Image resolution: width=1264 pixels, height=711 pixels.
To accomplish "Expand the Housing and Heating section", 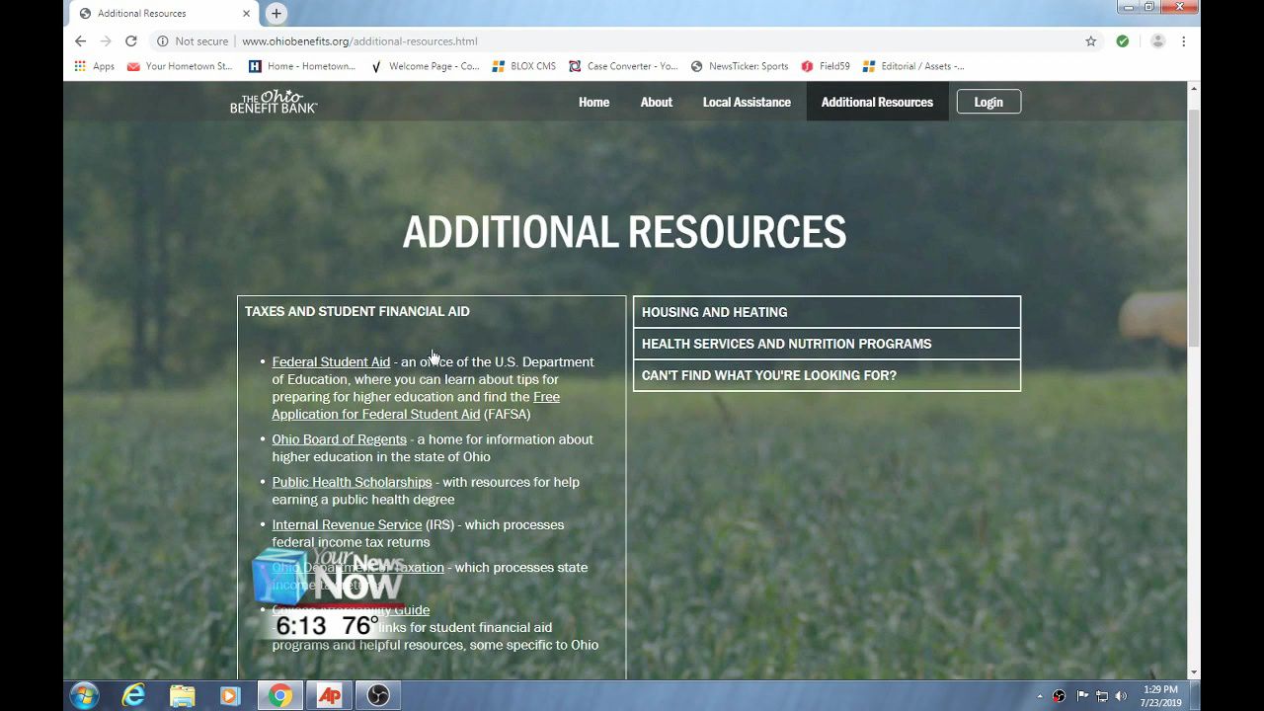I will (826, 312).
